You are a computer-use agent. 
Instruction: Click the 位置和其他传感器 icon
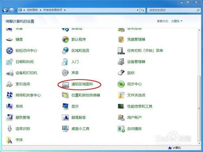click(65, 95)
